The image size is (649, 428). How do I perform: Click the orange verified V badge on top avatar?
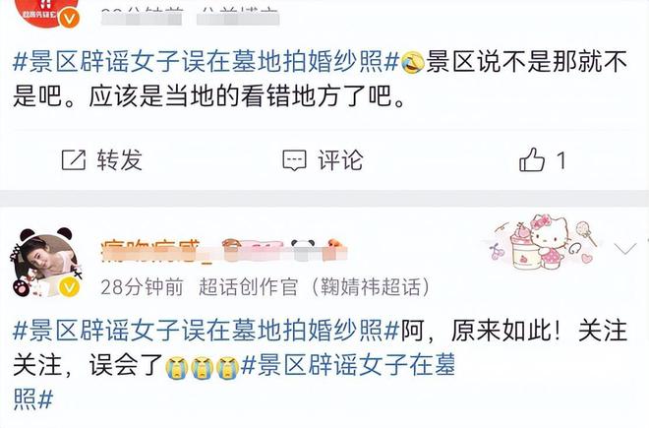click(69, 18)
